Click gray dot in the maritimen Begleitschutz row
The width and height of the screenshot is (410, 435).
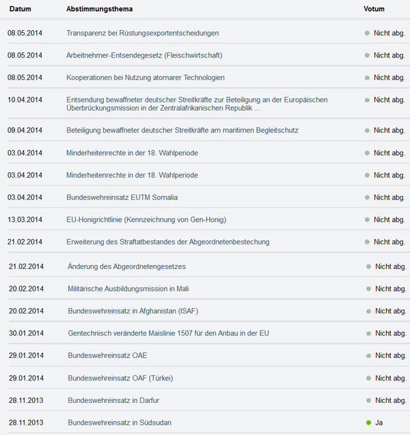(x=368, y=130)
